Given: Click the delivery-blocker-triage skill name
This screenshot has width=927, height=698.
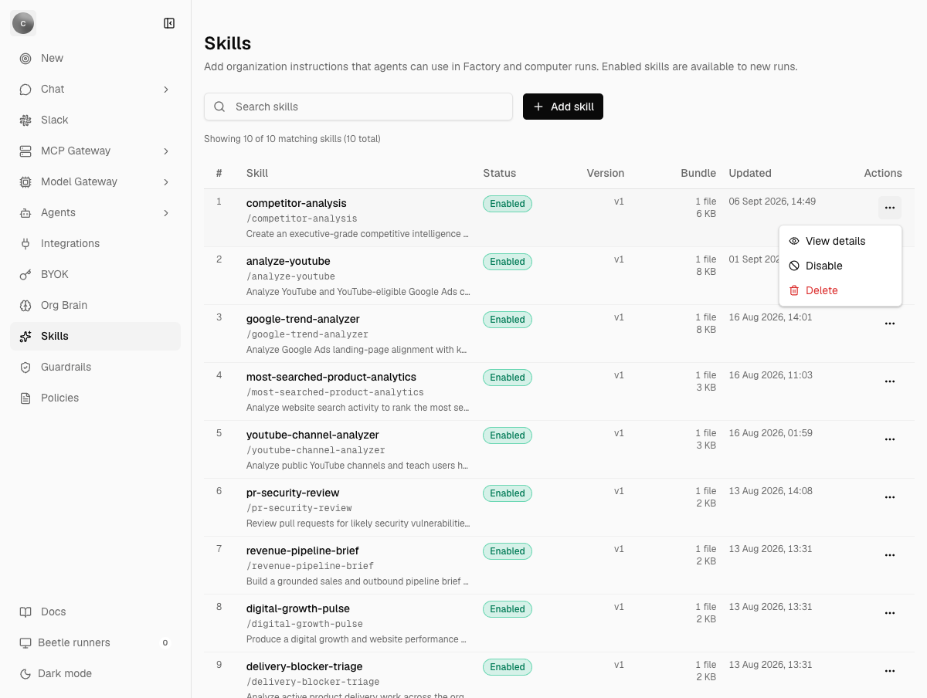Looking at the screenshot, I should (304, 666).
